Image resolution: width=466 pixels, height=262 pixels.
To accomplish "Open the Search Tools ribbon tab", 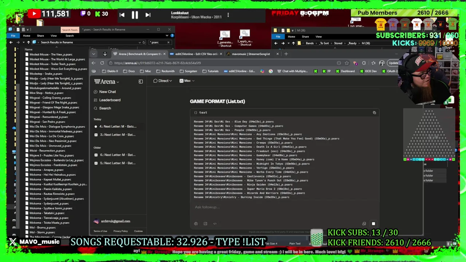I will coord(70,30).
